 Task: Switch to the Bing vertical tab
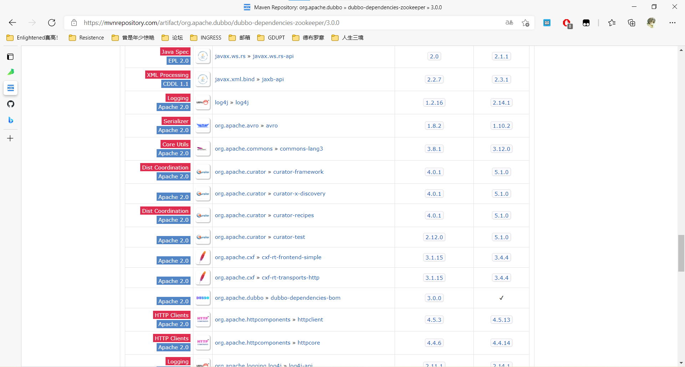pos(11,120)
